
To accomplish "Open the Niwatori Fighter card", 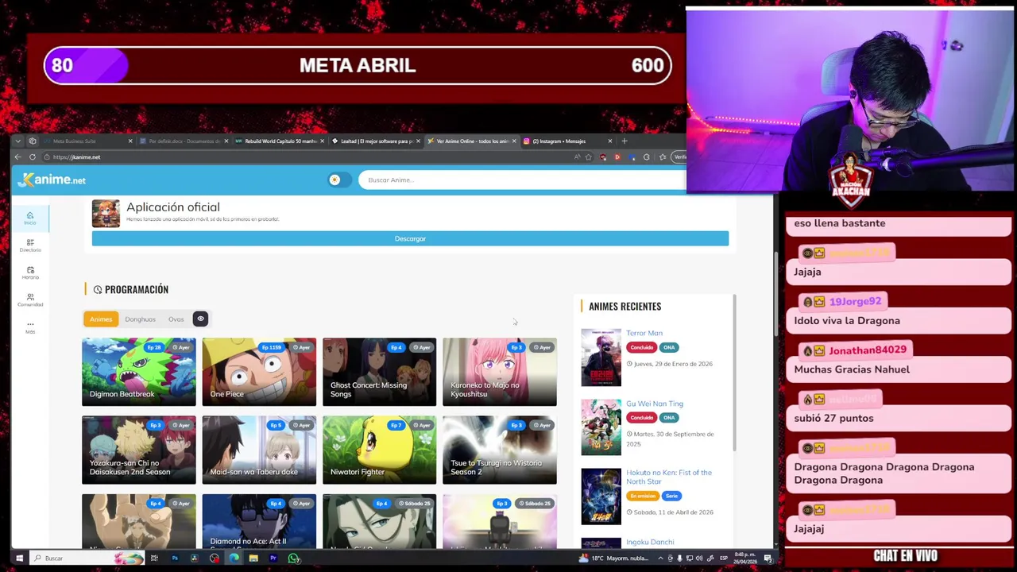I will pos(379,450).
